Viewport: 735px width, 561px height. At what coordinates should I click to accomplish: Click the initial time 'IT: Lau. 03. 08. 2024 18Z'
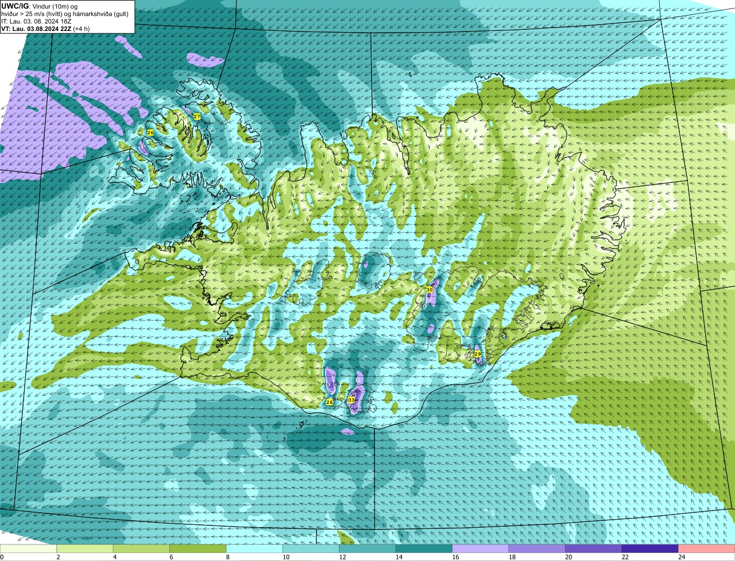click(36, 21)
